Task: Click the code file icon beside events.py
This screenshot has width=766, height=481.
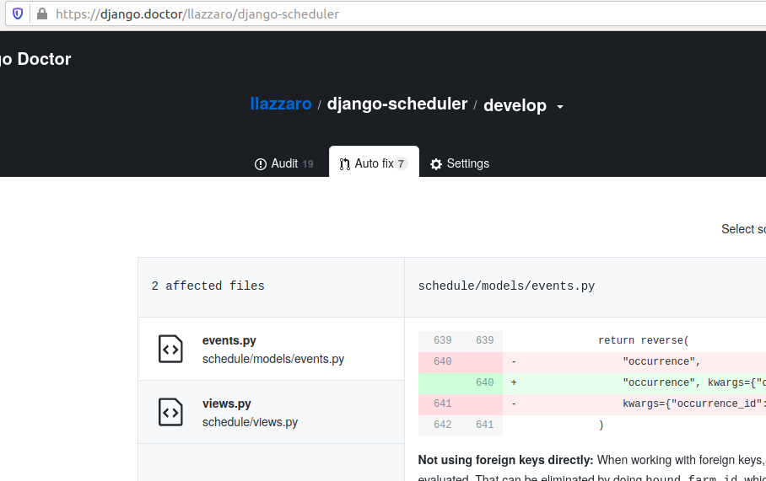Action: tap(170, 349)
